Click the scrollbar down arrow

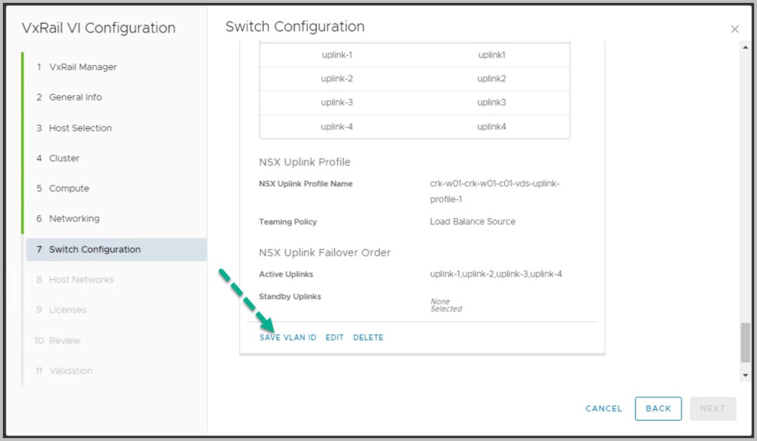click(x=745, y=375)
